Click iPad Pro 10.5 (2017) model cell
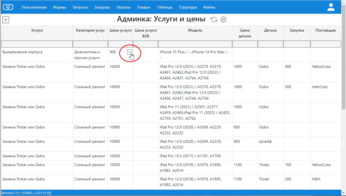 tap(195, 156)
